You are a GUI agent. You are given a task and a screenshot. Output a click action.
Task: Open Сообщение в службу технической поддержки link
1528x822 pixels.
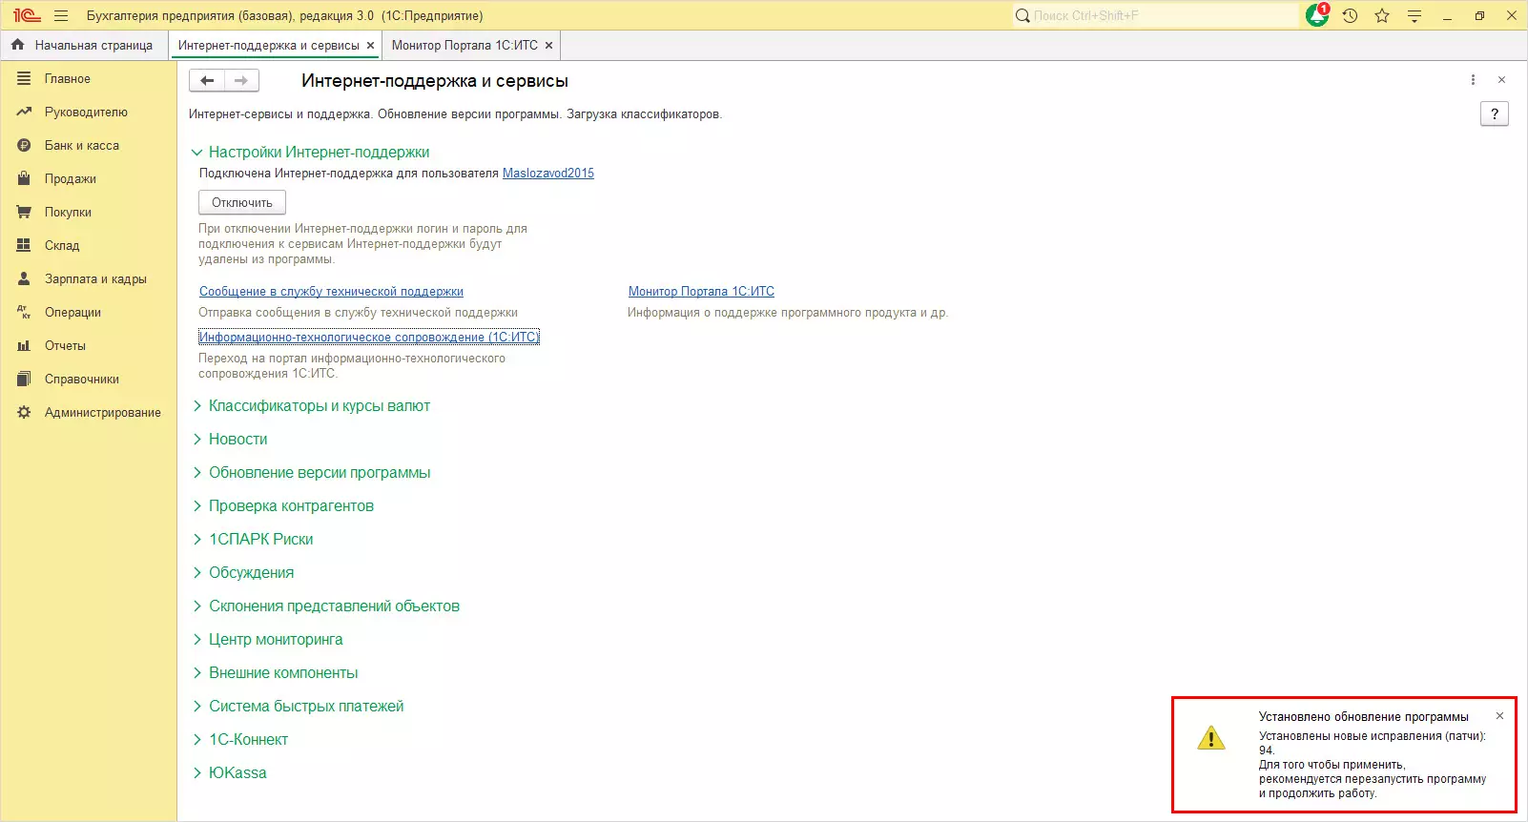point(331,292)
